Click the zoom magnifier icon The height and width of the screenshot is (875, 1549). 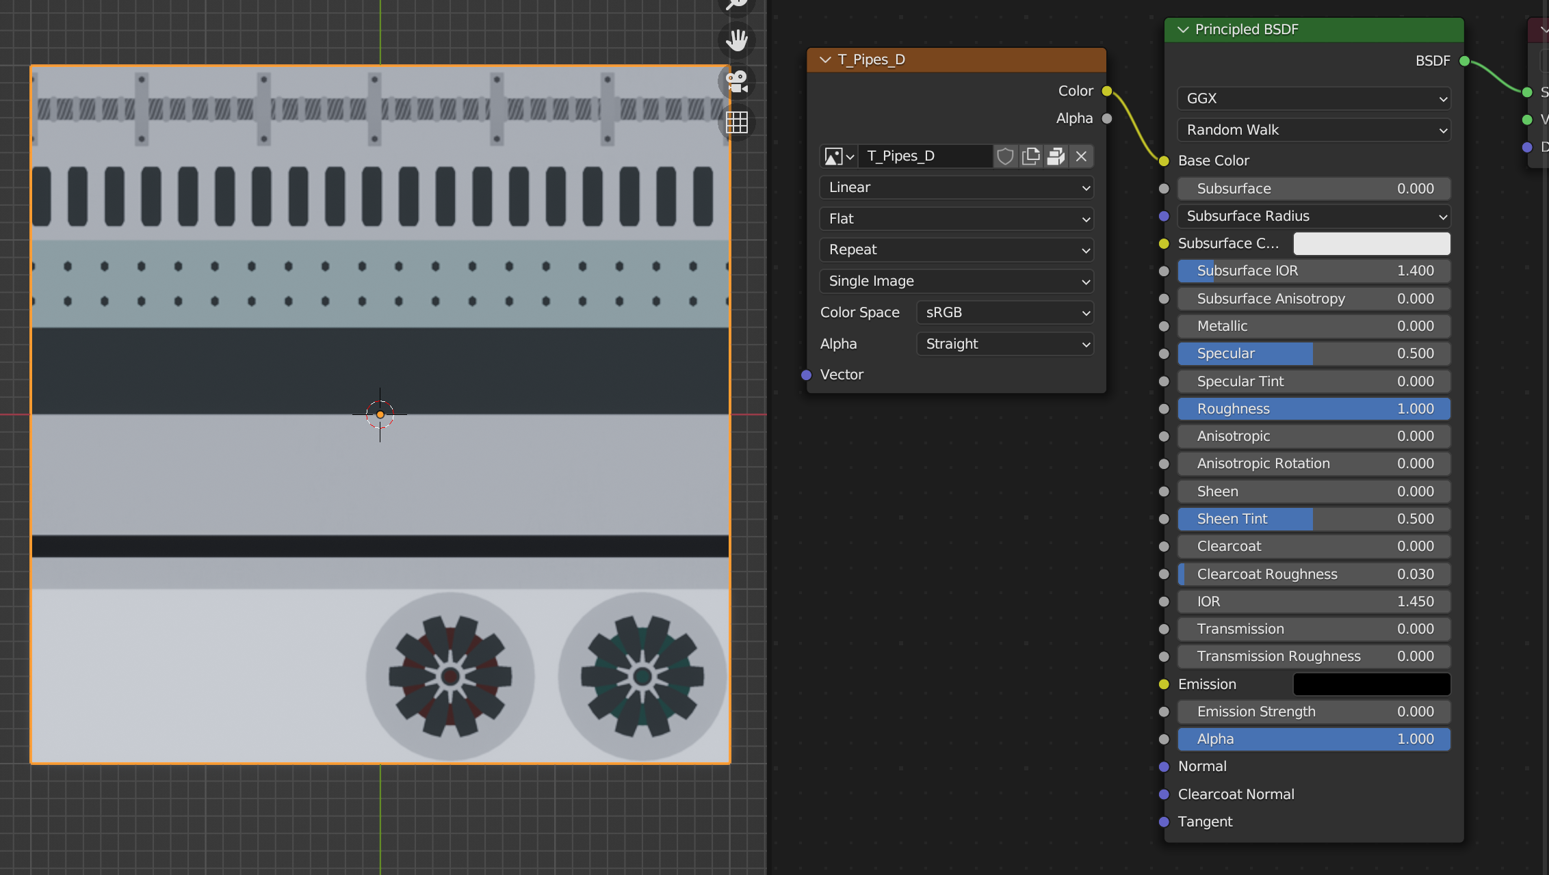pyautogui.click(x=736, y=4)
